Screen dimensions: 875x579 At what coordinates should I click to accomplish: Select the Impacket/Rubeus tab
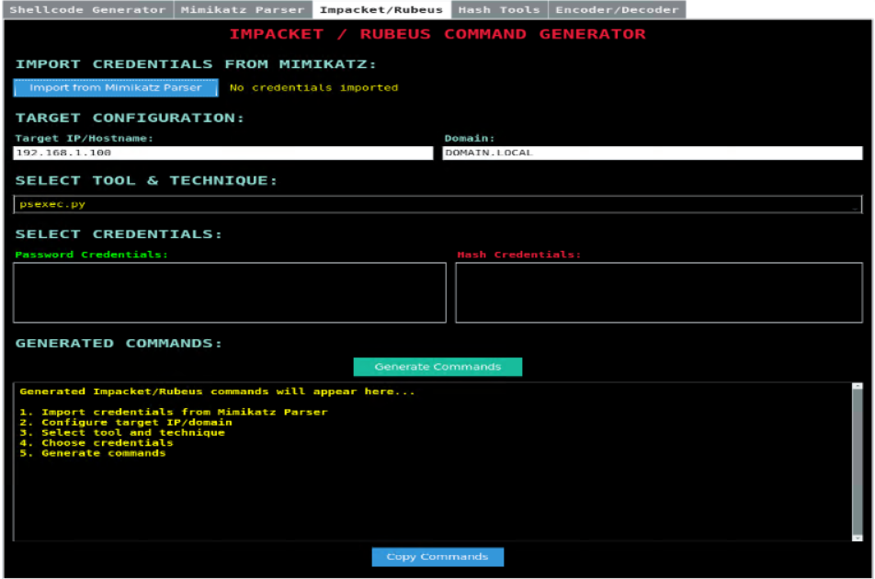tap(381, 10)
